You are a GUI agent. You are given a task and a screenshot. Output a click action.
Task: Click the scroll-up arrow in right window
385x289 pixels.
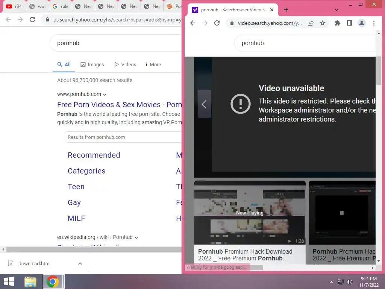coord(379,33)
